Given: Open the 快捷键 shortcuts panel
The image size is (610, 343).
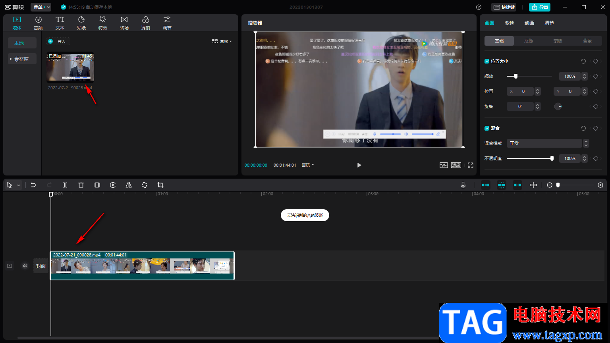Looking at the screenshot, I should 504,7.
